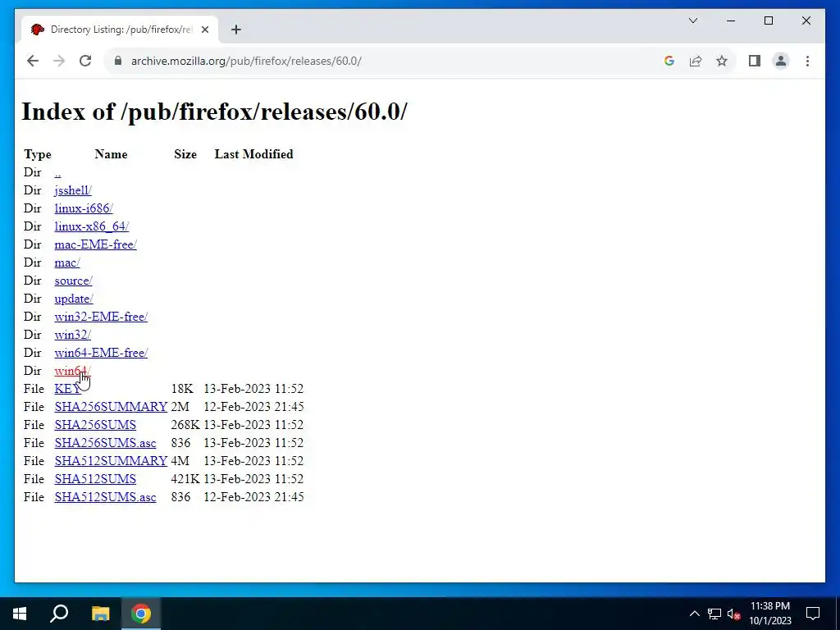This screenshot has width=840, height=630.
Task: Open the source/ directory
Action: pos(73,281)
